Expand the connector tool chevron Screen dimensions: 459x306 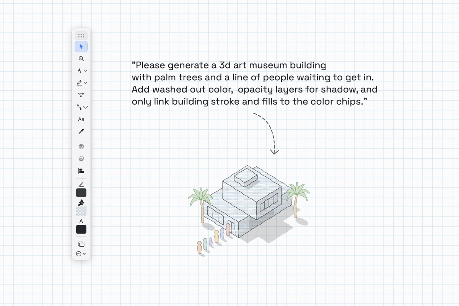click(86, 107)
